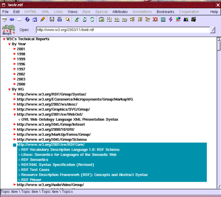Viewport: 221px width, 197px height.
Task: Open the RDF Primer link
Action: (x=31, y=180)
